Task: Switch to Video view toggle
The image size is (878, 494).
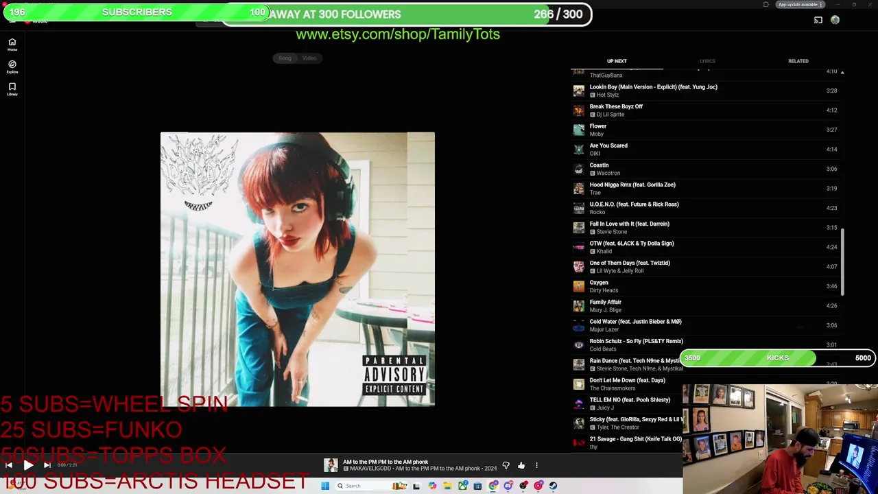Action: (x=309, y=58)
